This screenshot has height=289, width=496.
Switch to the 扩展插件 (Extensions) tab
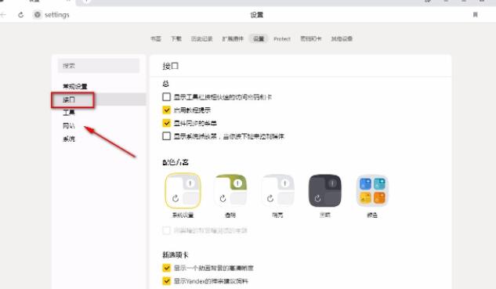tap(233, 38)
